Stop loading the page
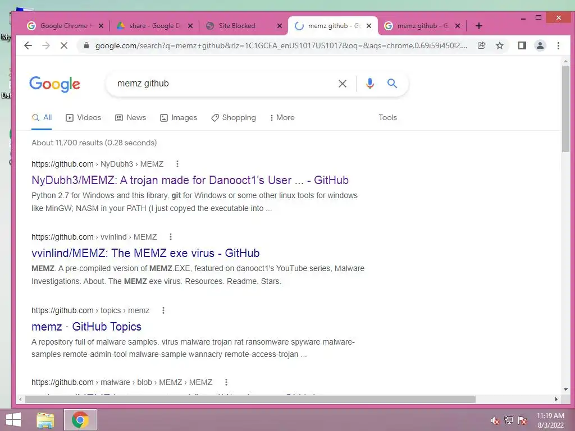This screenshot has height=431, width=575. 64,45
